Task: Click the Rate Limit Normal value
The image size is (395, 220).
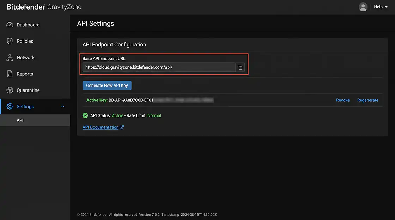Action: [x=154, y=116]
